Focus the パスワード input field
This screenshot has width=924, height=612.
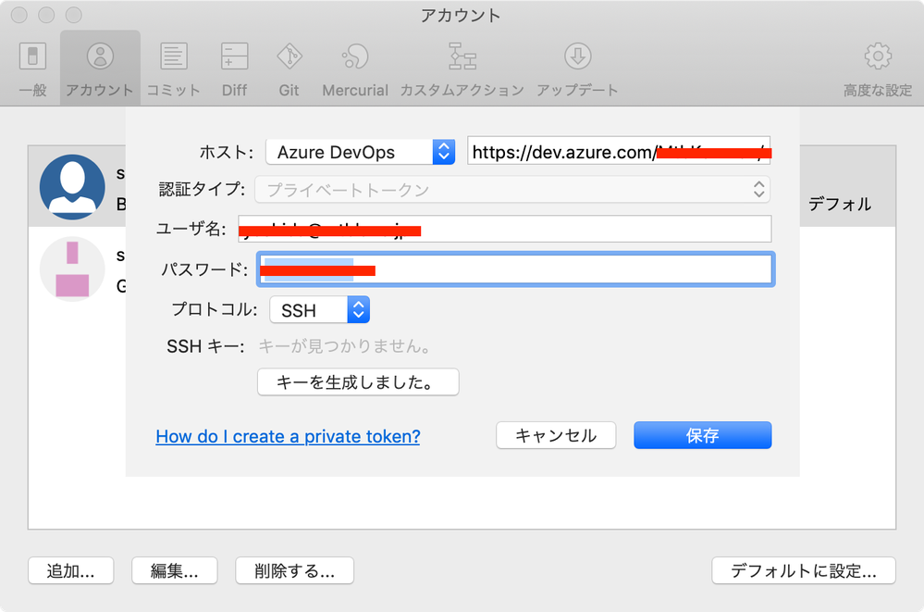[515, 269]
